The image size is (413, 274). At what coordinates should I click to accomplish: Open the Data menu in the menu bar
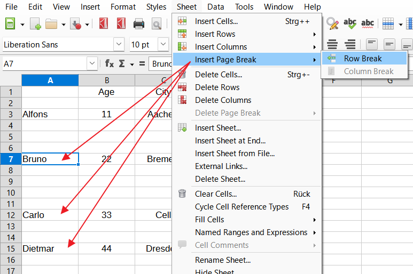[216, 7]
